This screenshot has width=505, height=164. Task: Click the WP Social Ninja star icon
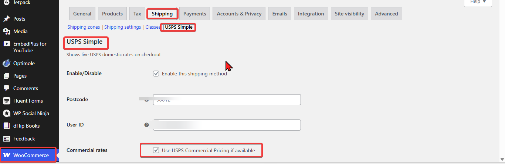(x=6, y=113)
